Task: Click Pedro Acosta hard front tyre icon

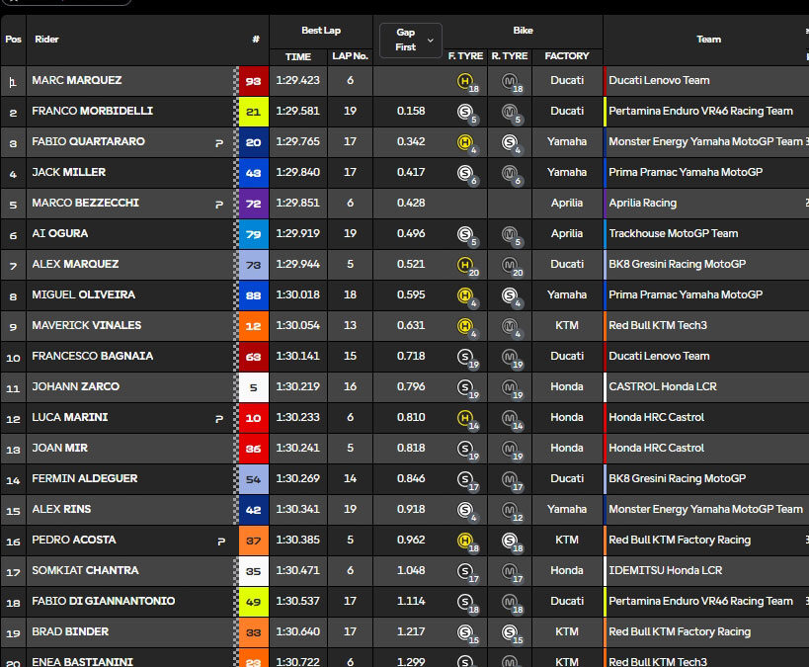Action: (465, 540)
